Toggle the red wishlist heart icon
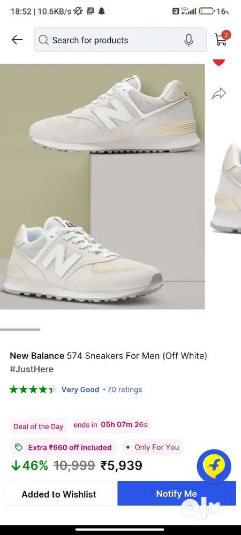The height and width of the screenshot is (535, 241). tap(219, 62)
